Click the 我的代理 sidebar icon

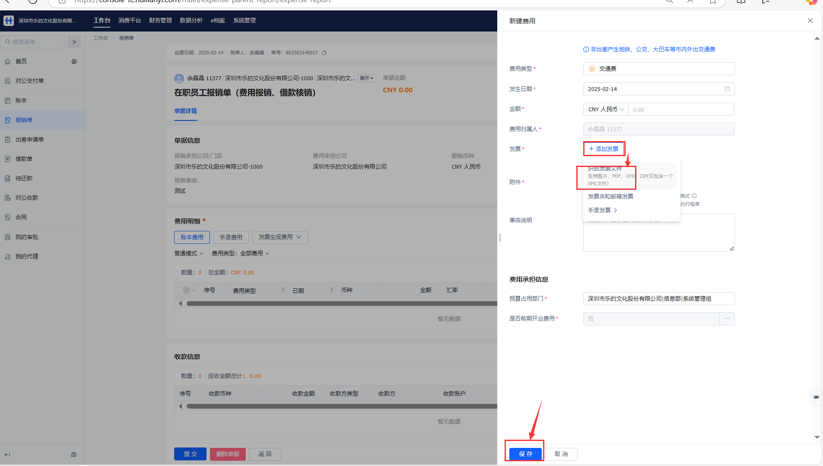pyautogui.click(x=8, y=256)
